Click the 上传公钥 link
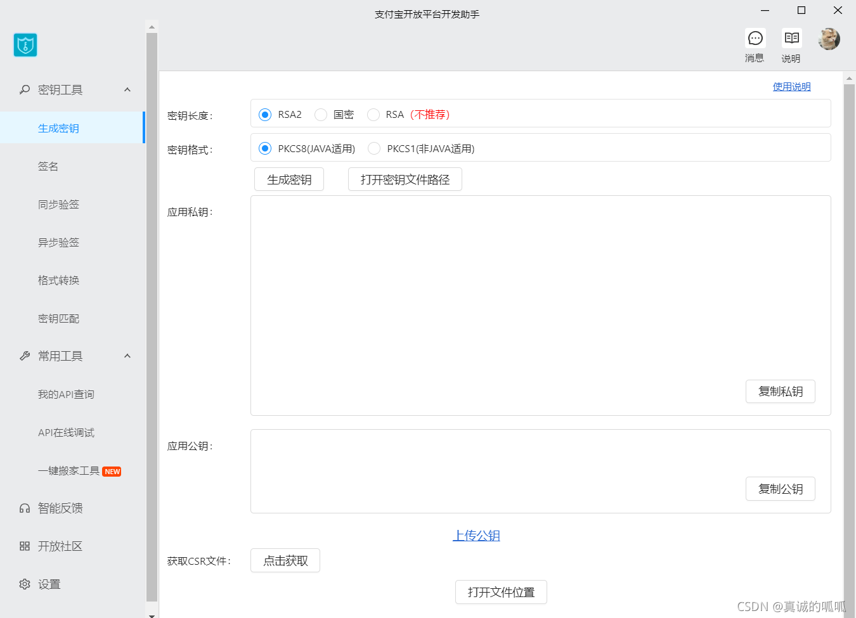Viewport: 856px width, 618px height. click(x=476, y=536)
